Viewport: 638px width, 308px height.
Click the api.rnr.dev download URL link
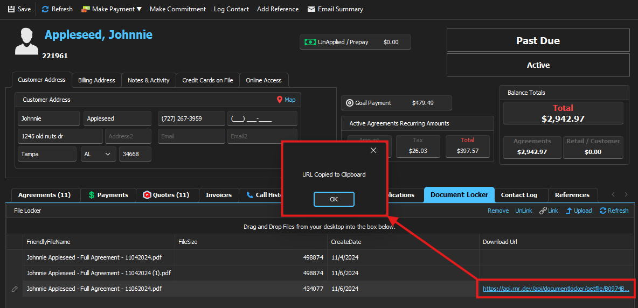[556, 289]
